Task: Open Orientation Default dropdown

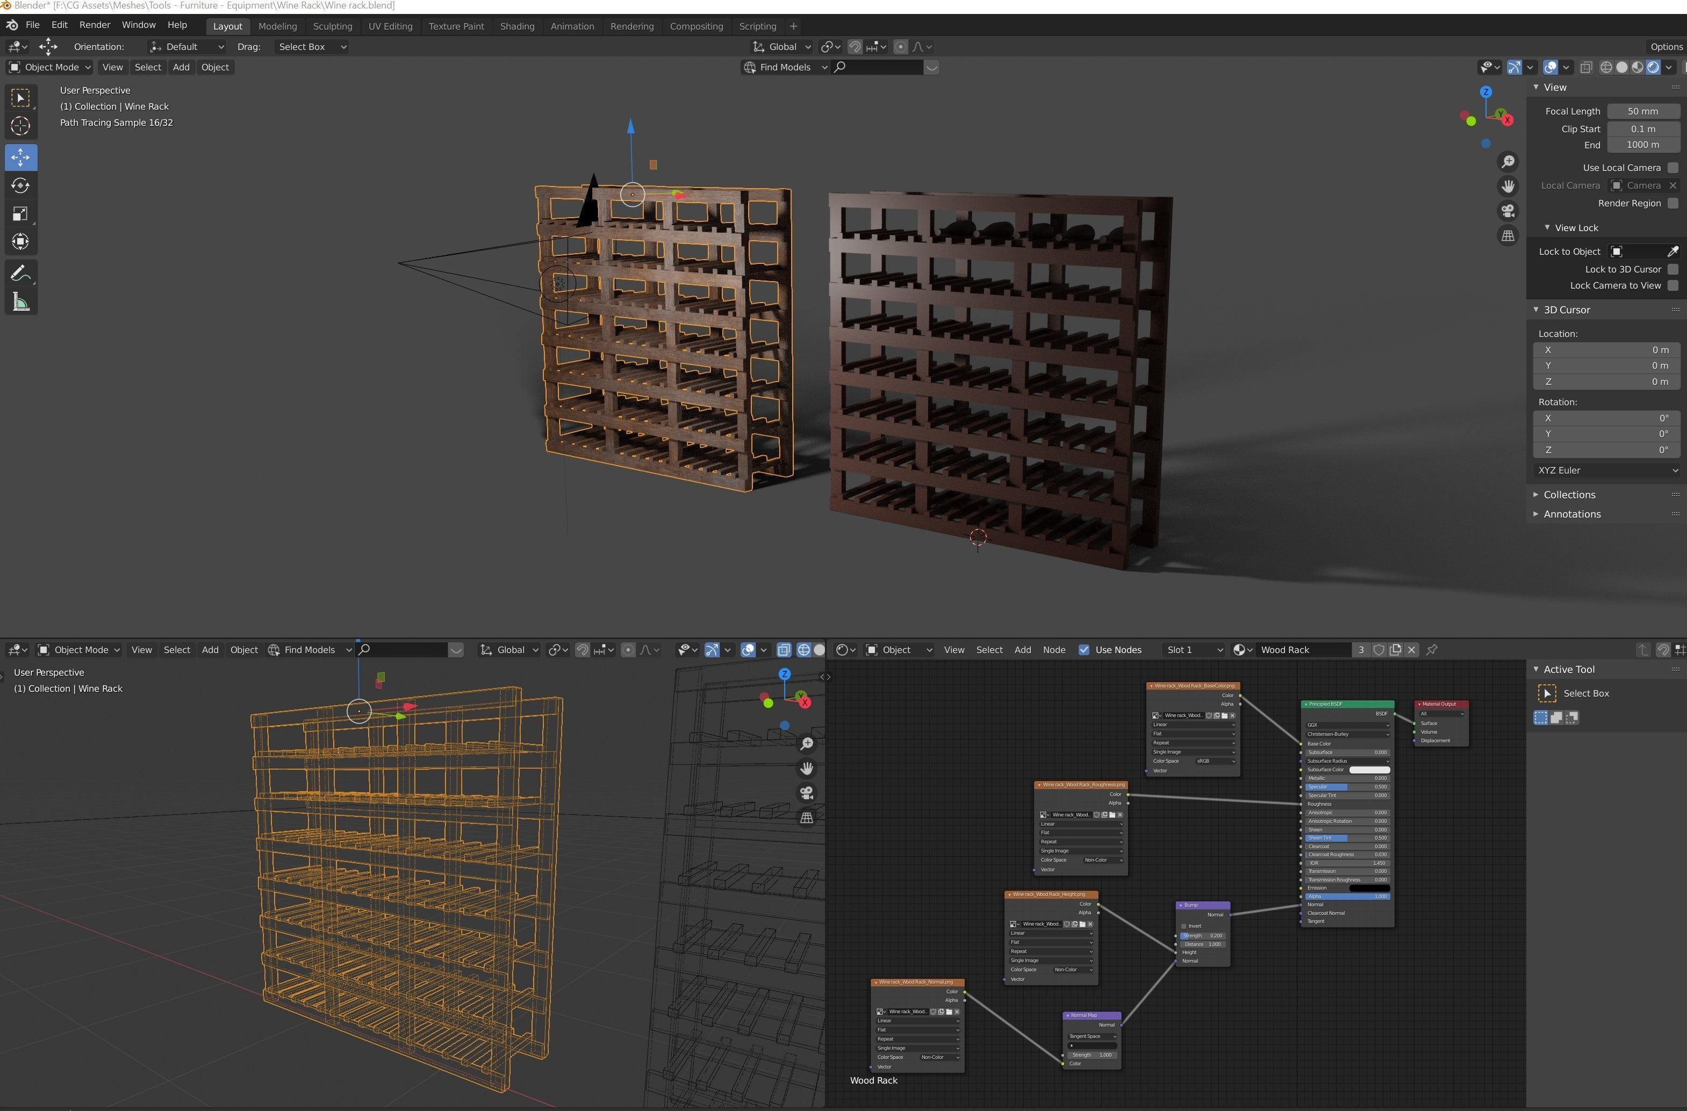Action: click(x=186, y=47)
